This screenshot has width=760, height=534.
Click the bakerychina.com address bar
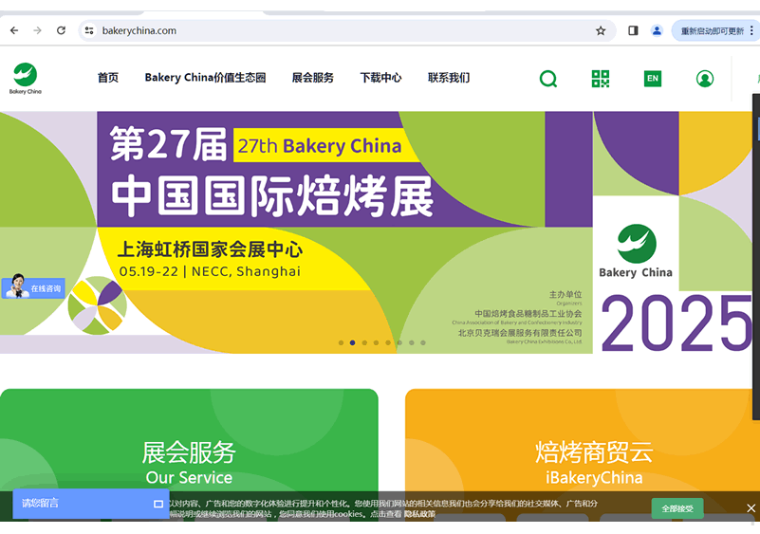point(346,30)
